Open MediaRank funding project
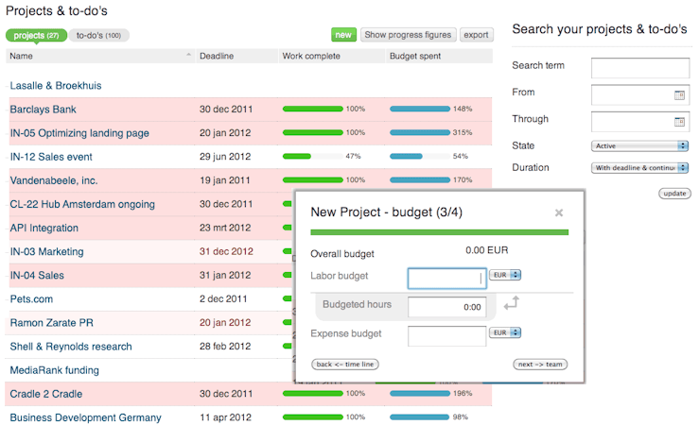Image resolution: width=699 pixels, height=425 pixels. [54, 370]
